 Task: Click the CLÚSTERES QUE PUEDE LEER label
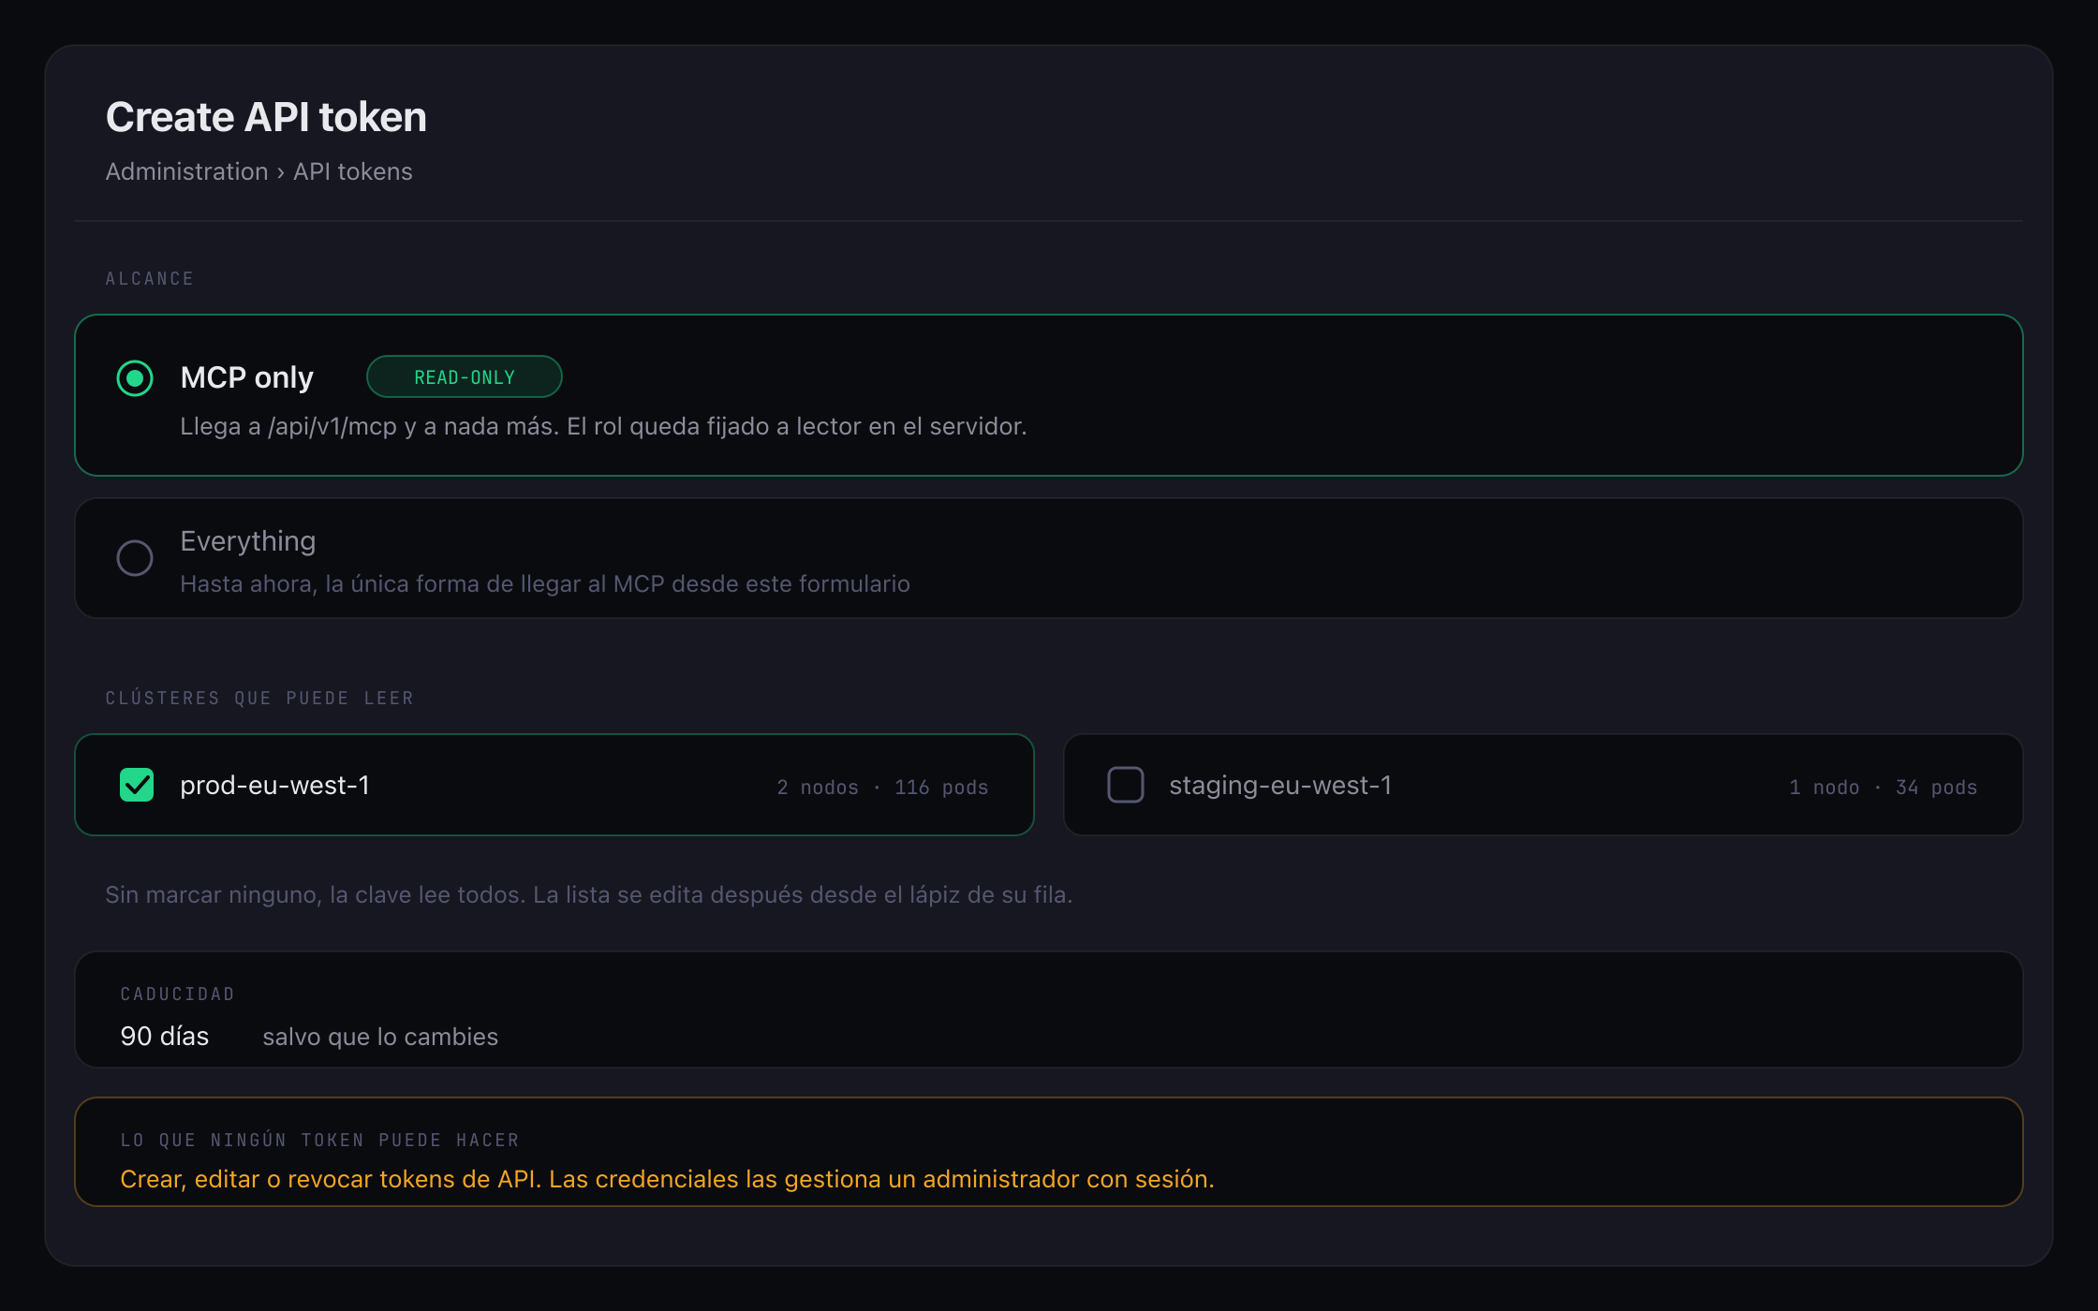[259, 698]
